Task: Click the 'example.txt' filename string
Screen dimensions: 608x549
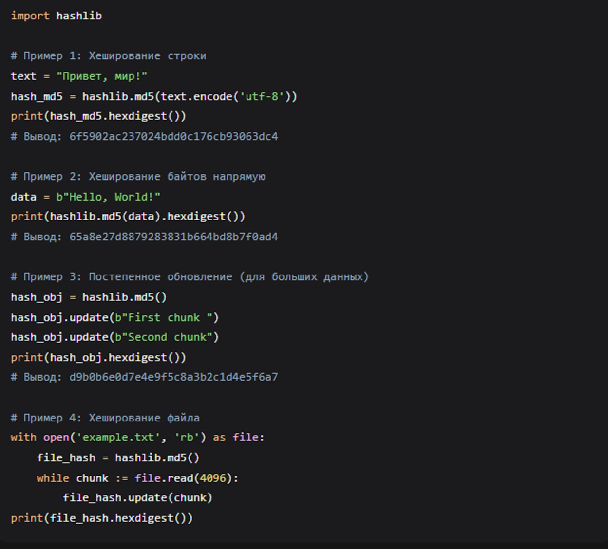Action: coord(118,438)
